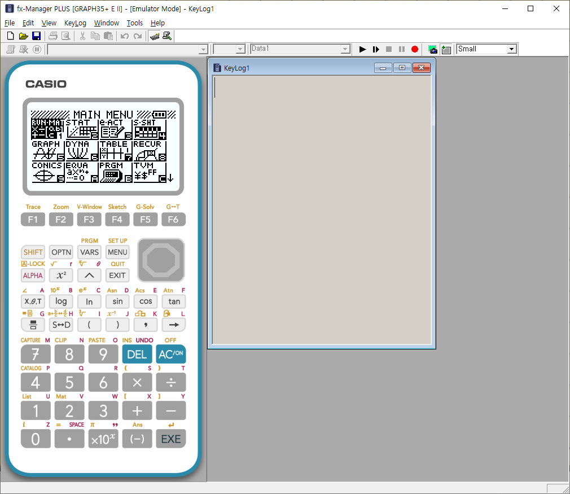The height and width of the screenshot is (494, 570).
Task: Click the F6 key on calculator
Action: pos(173,220)
